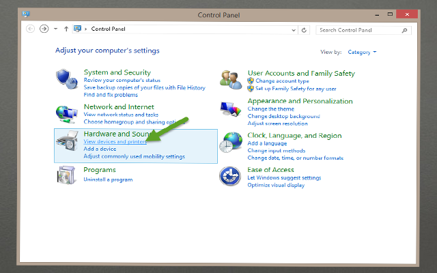Open View devices and printers link
Screen dimensions: 437x273
115,141
